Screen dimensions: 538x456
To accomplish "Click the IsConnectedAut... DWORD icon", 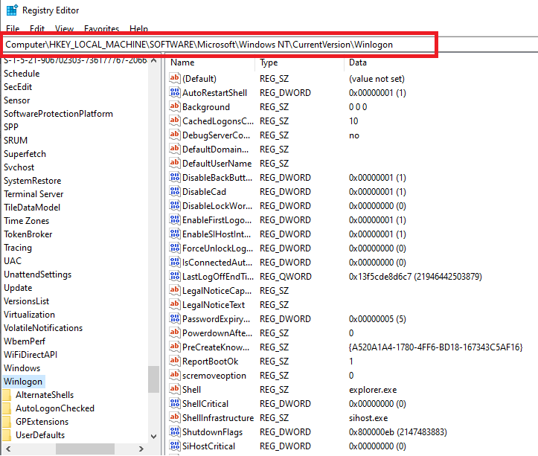I will pos(175,262).
